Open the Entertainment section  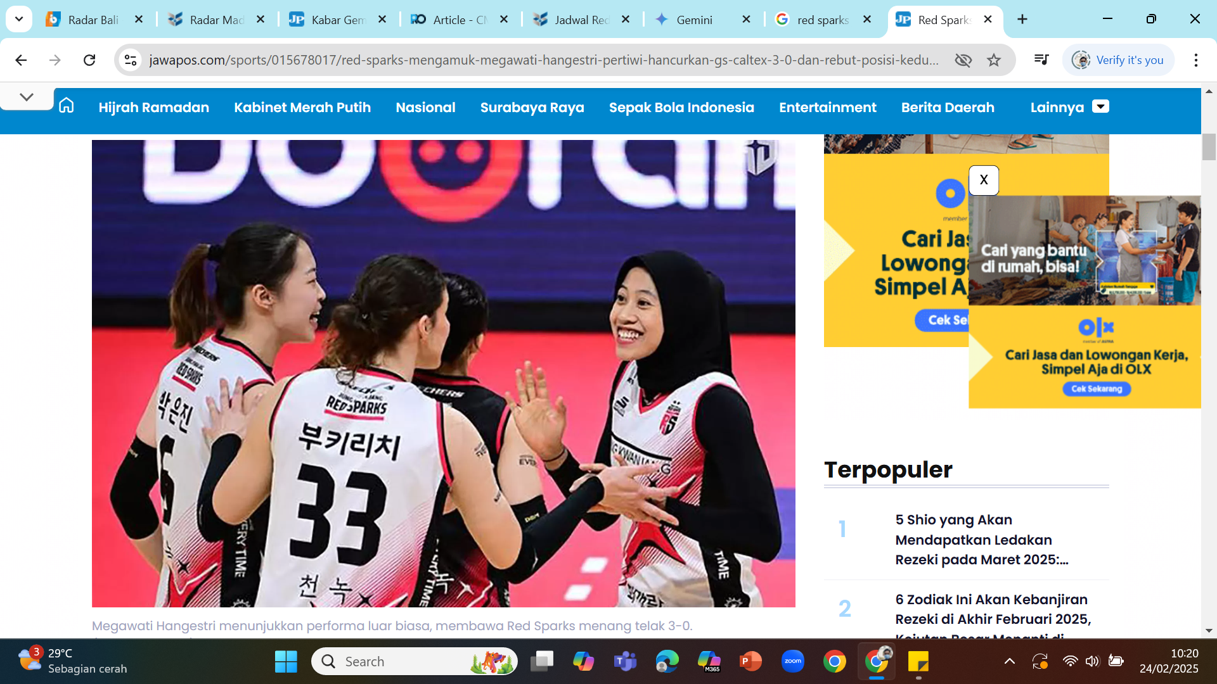tap(828, 108)
